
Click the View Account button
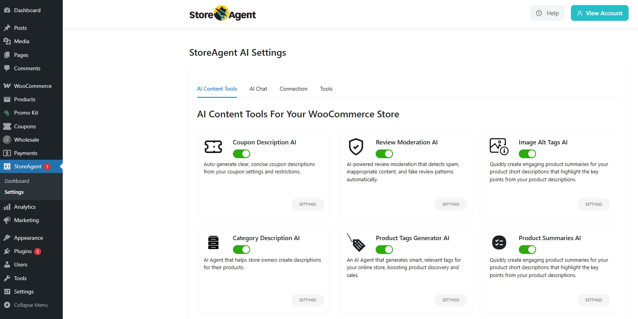click(599, 13)
